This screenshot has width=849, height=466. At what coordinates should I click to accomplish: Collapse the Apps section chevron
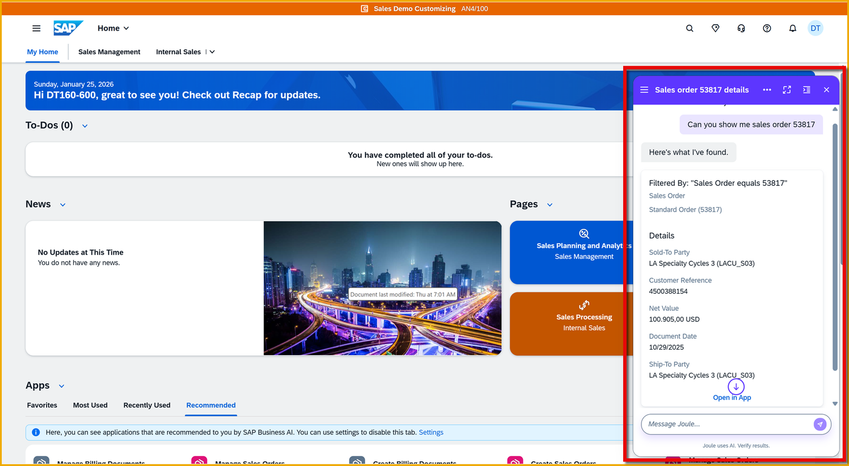62,386
